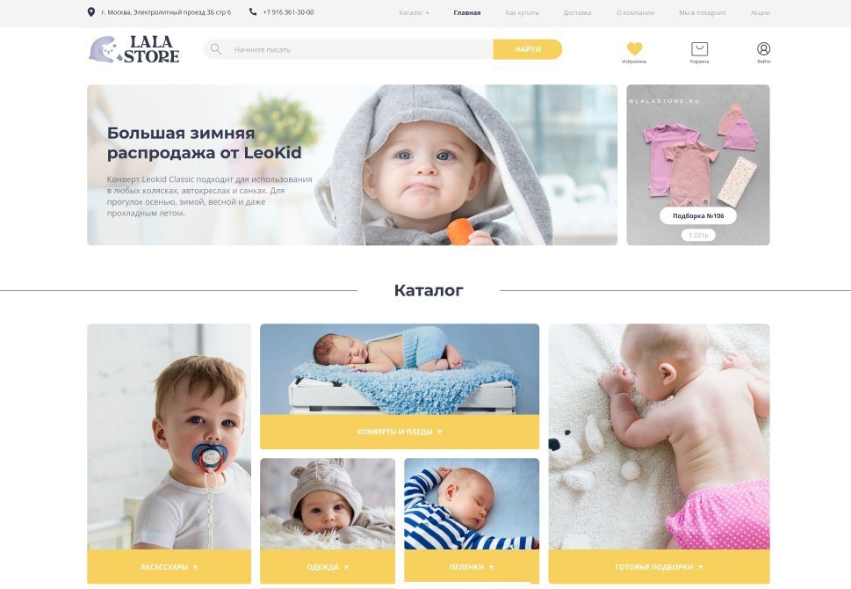The height and width of the screenshot is (589, 851).
Task: Click the yellow НАЙТИ search button
Action: click(528, 49)
